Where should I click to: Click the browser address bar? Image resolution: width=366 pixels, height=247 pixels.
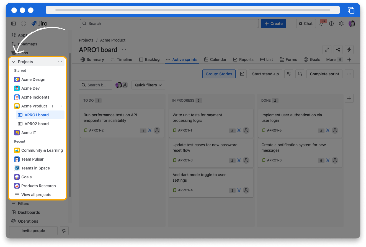click(193, 10)
